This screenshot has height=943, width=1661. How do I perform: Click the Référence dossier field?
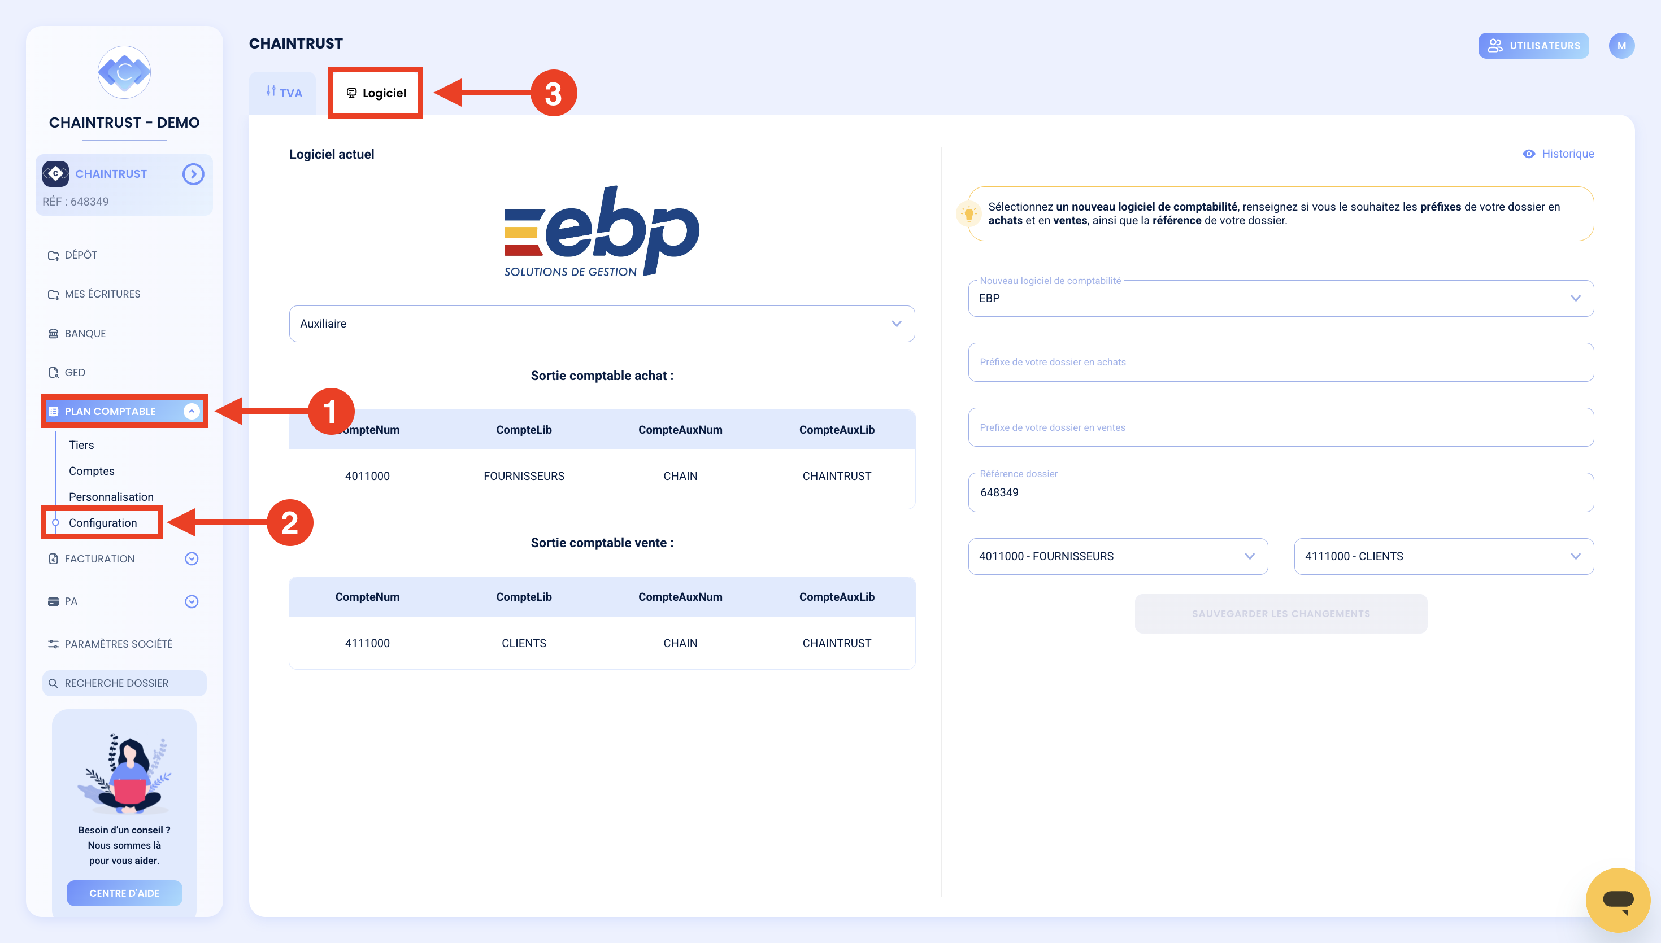point(1281,492)
